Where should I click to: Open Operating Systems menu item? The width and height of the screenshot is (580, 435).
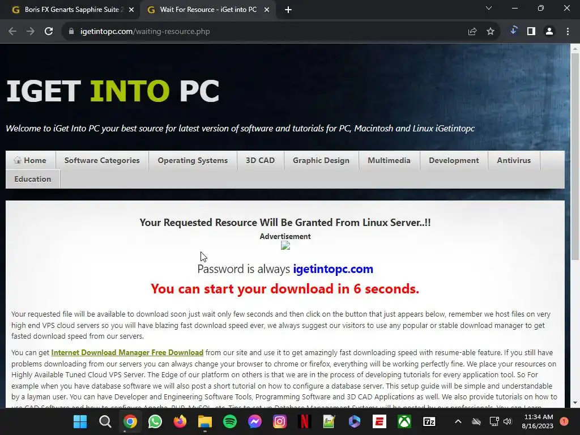coord(193,160)
